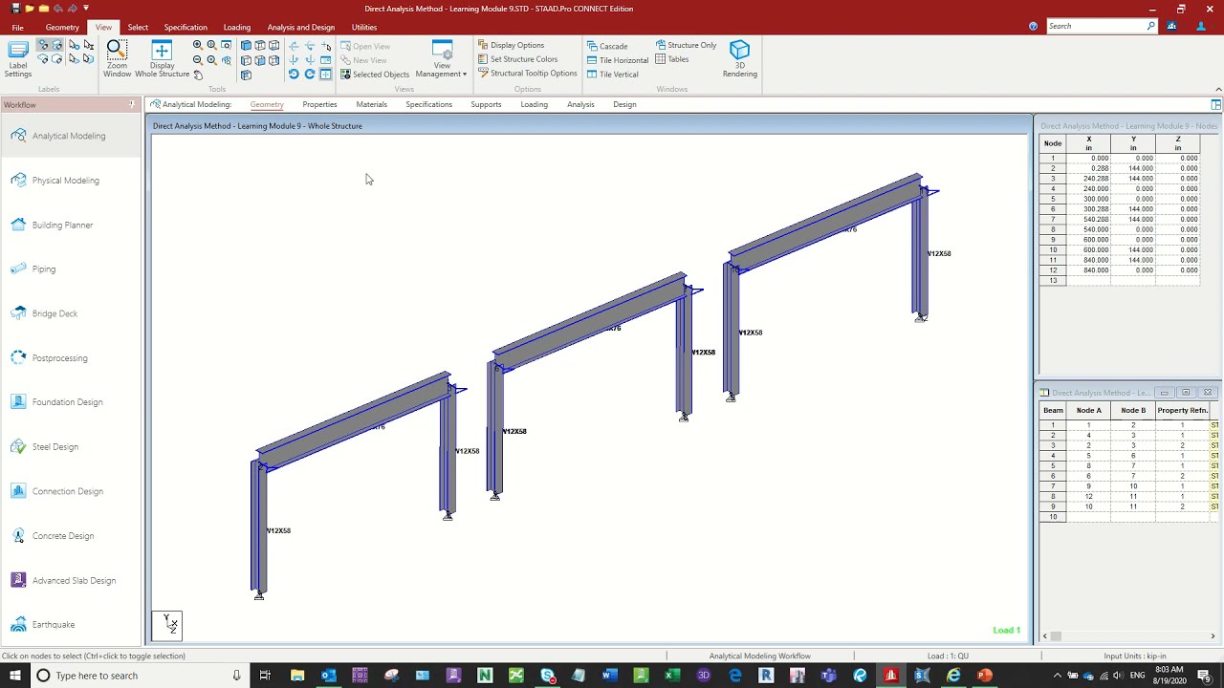1224x688 pixels.
Task: Select Structure Only view
Action: coord(686,45)
